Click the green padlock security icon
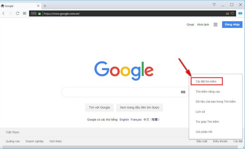245x149 pixels. pos(39,14)
